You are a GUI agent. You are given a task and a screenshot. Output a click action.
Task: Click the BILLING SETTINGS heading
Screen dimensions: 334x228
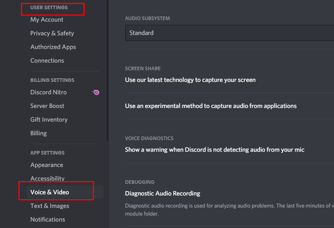pos(52,80)
